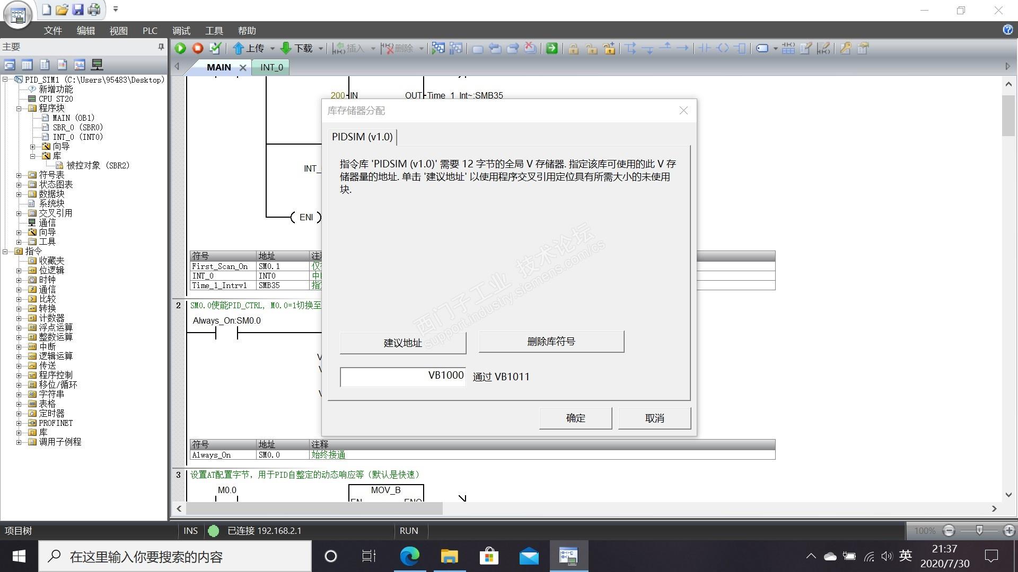1018x572 pixels.
Task: Click the green upload arrow icon
Action: 238,48
